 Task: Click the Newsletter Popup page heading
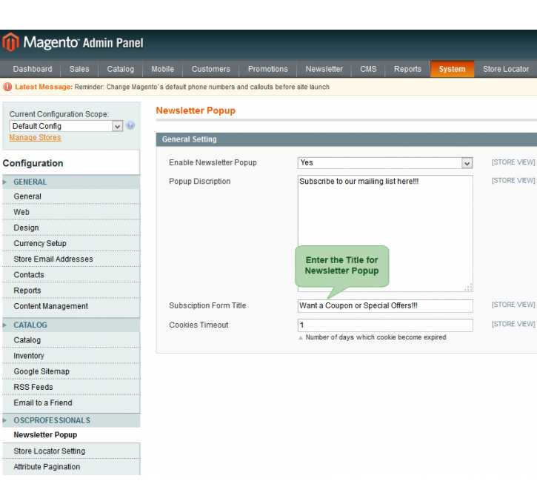point(196,110)
